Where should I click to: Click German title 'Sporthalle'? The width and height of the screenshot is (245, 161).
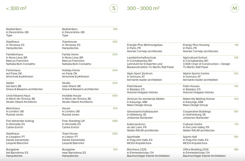tap(133, 137)
